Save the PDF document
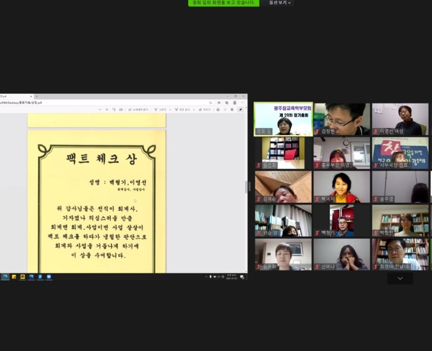Screen dimensions: 432x351 click(x=225, y=109)
